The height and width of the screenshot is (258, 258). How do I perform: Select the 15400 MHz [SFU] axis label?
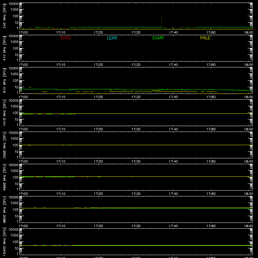(x=4, y=242)
